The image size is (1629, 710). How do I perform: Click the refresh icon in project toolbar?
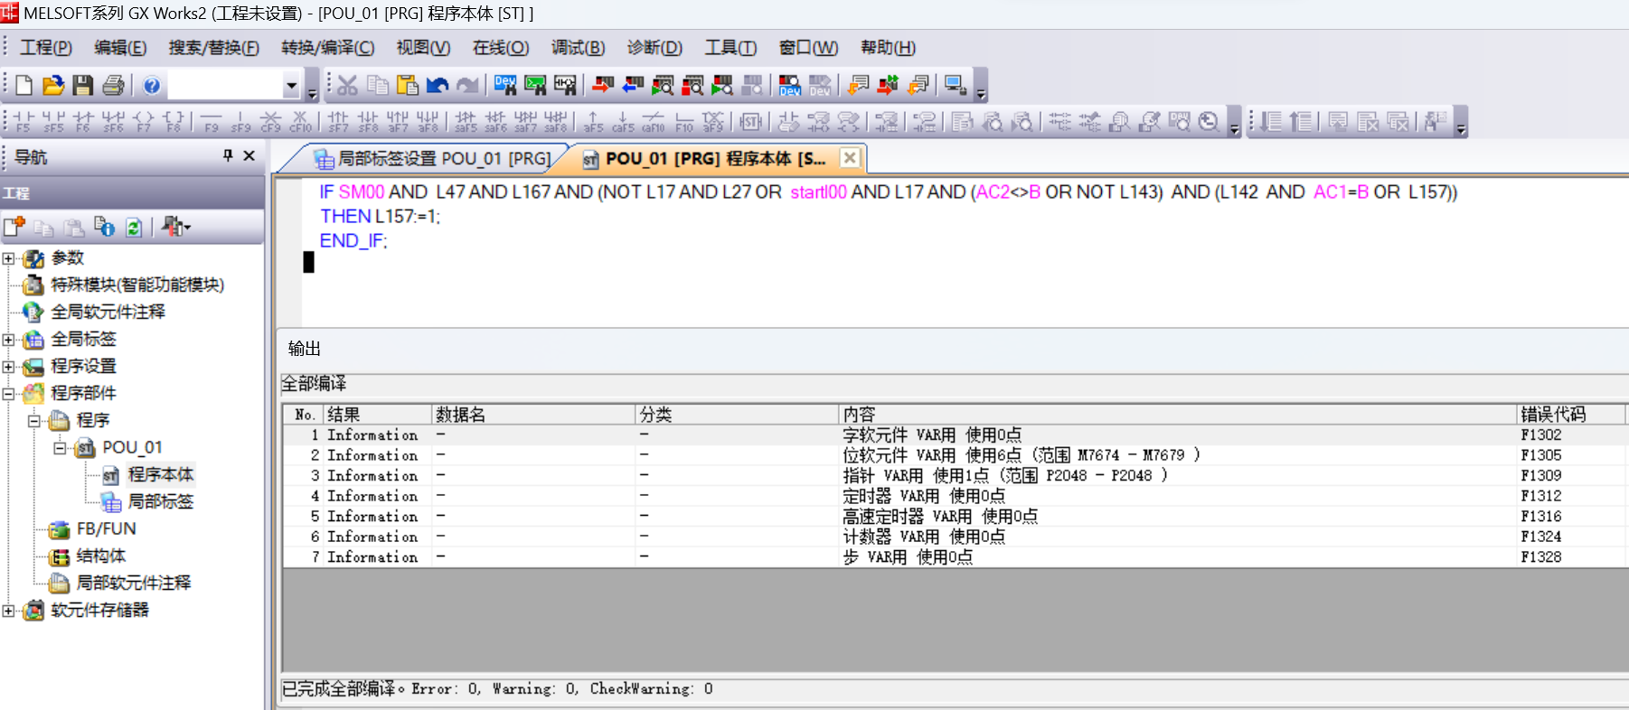(134, 228)
